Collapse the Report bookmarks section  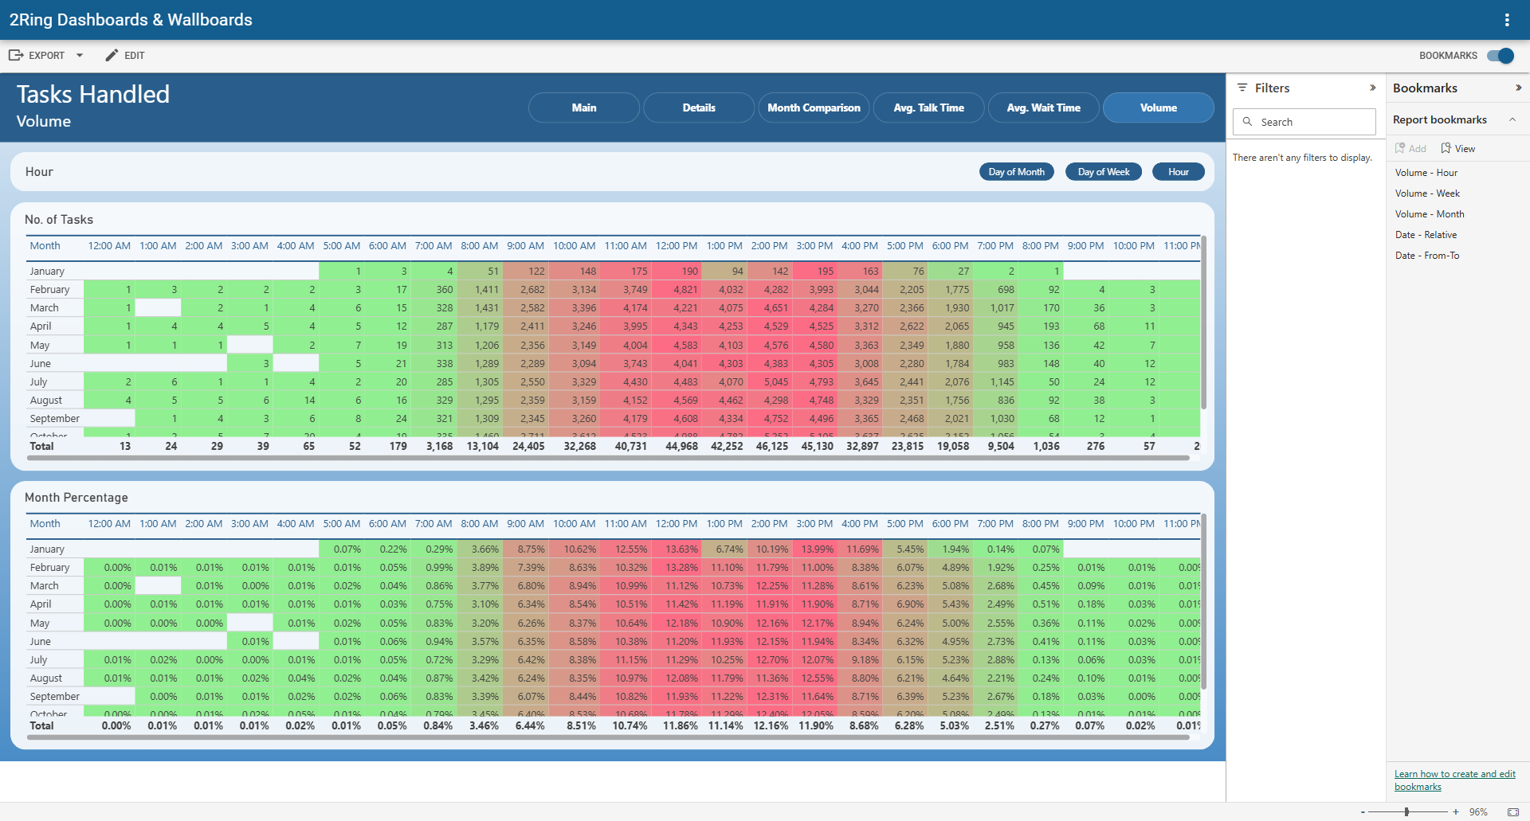click(1512, 119)
